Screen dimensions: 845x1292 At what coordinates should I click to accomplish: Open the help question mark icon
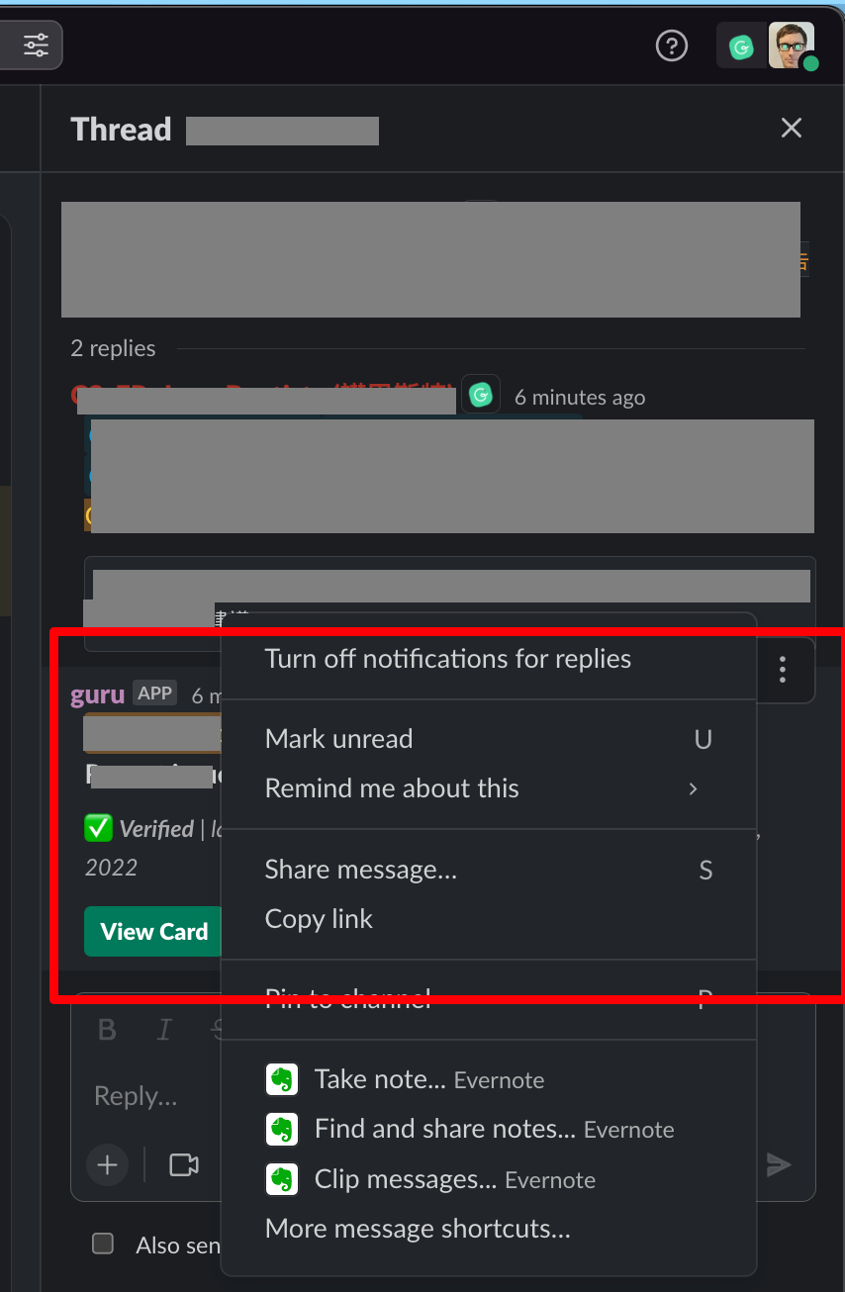[672, 46]
